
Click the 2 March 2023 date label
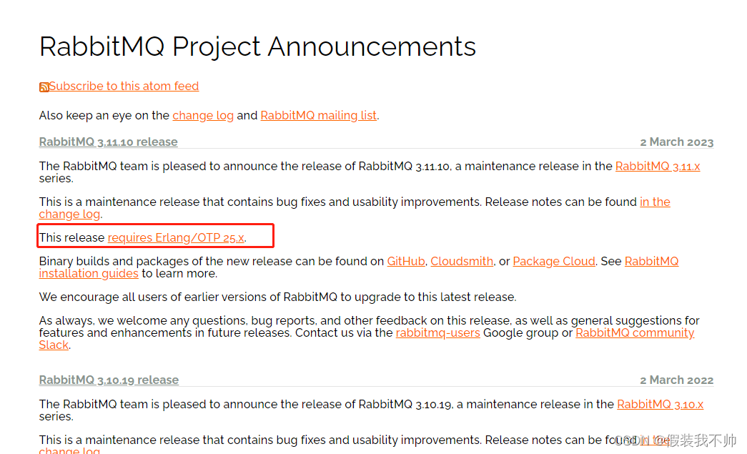point(676,142)
